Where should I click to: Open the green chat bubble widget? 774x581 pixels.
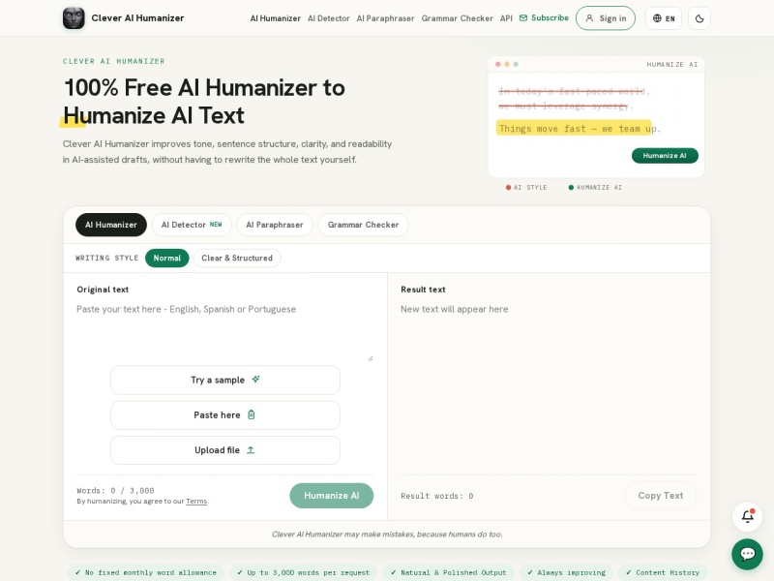[x=747, y=554]
